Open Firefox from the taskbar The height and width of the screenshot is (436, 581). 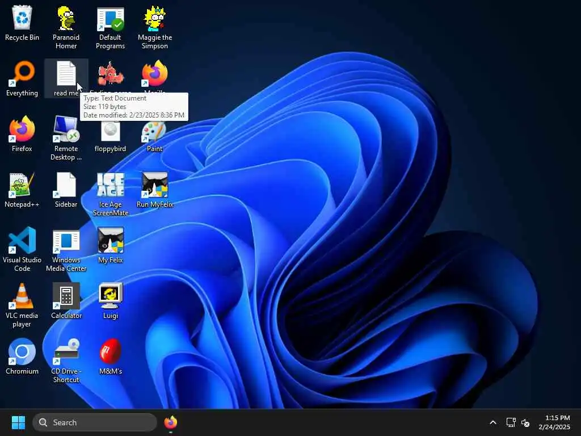tap(171, 422)
